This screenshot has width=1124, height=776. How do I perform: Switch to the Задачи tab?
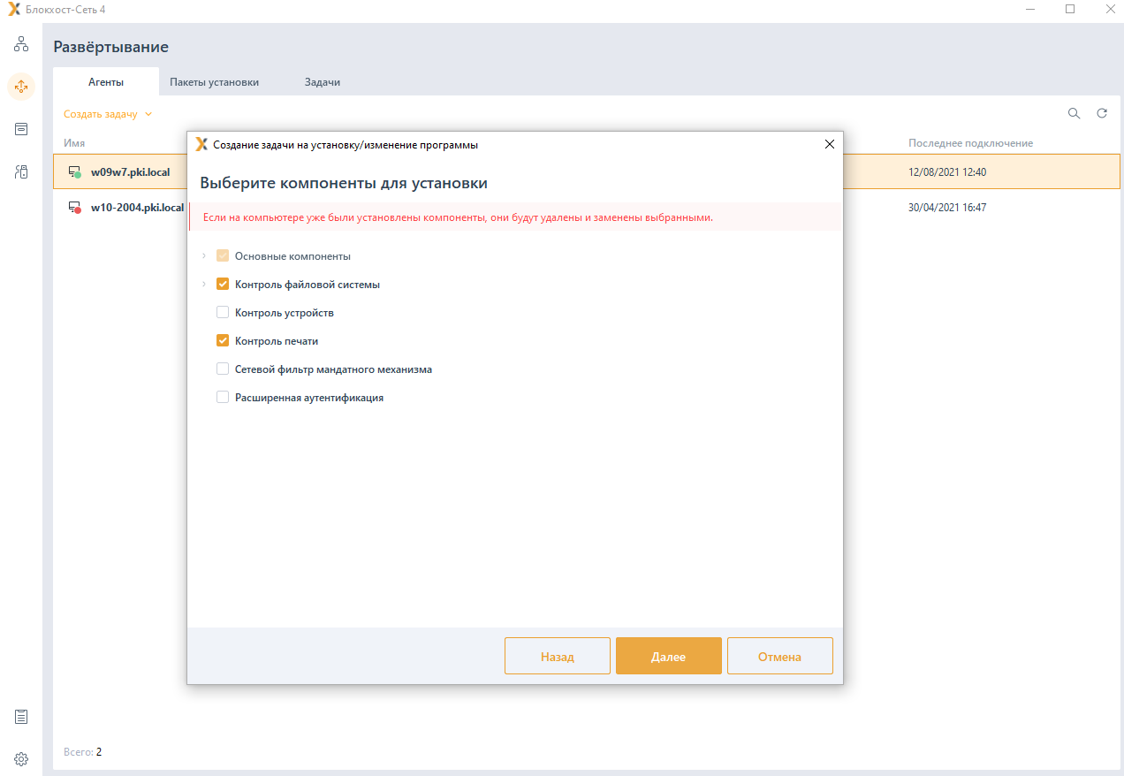point(322,82)
